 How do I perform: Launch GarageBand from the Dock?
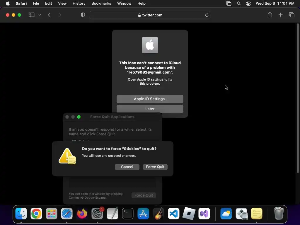point(158,214)
